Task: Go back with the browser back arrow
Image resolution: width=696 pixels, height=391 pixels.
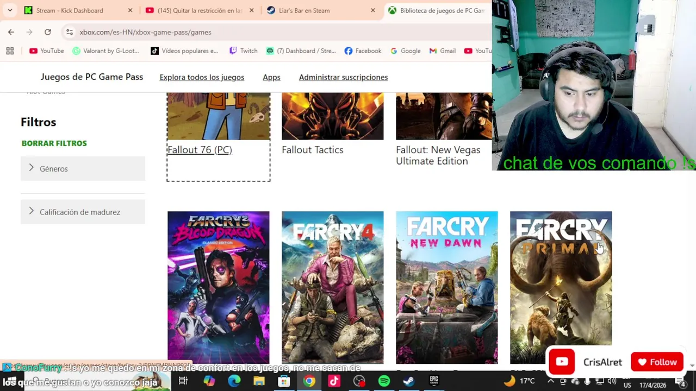Action: pyautogui.click(x=11, y=32)
